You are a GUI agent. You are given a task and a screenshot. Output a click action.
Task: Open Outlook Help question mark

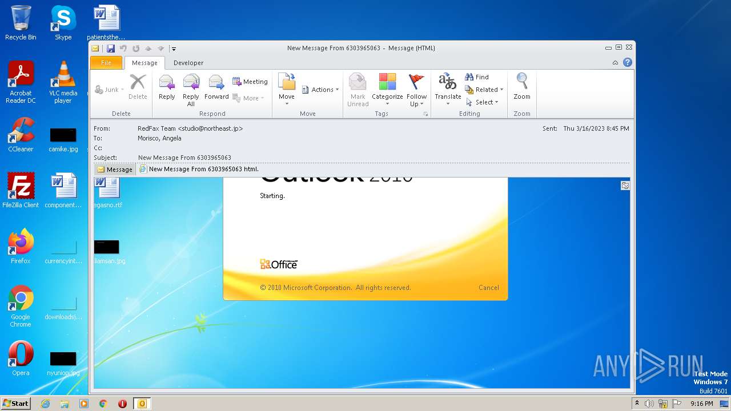(628, 63)
